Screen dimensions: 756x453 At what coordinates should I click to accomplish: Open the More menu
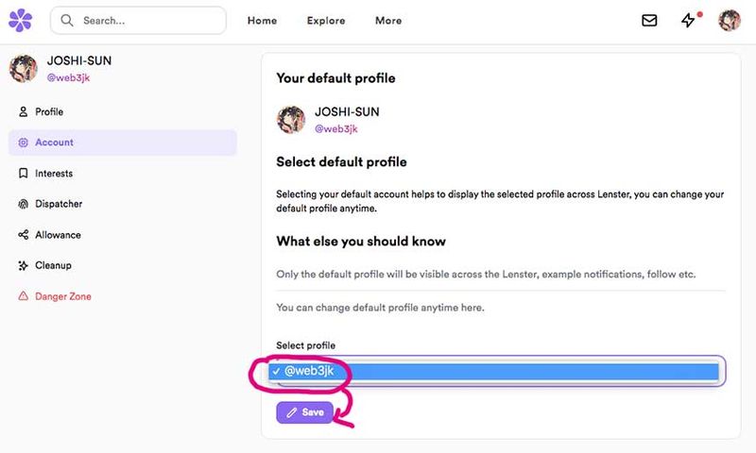click(387, 21)
